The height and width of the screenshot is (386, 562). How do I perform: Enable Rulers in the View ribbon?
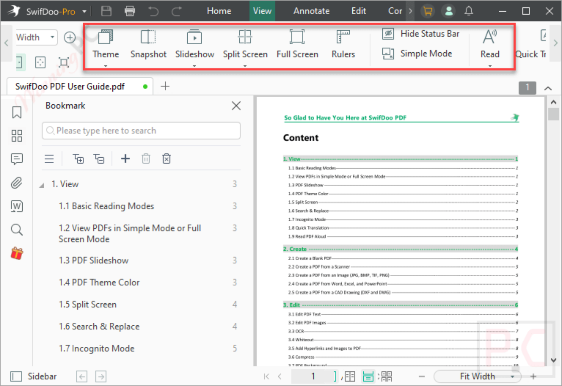point(343,44)
